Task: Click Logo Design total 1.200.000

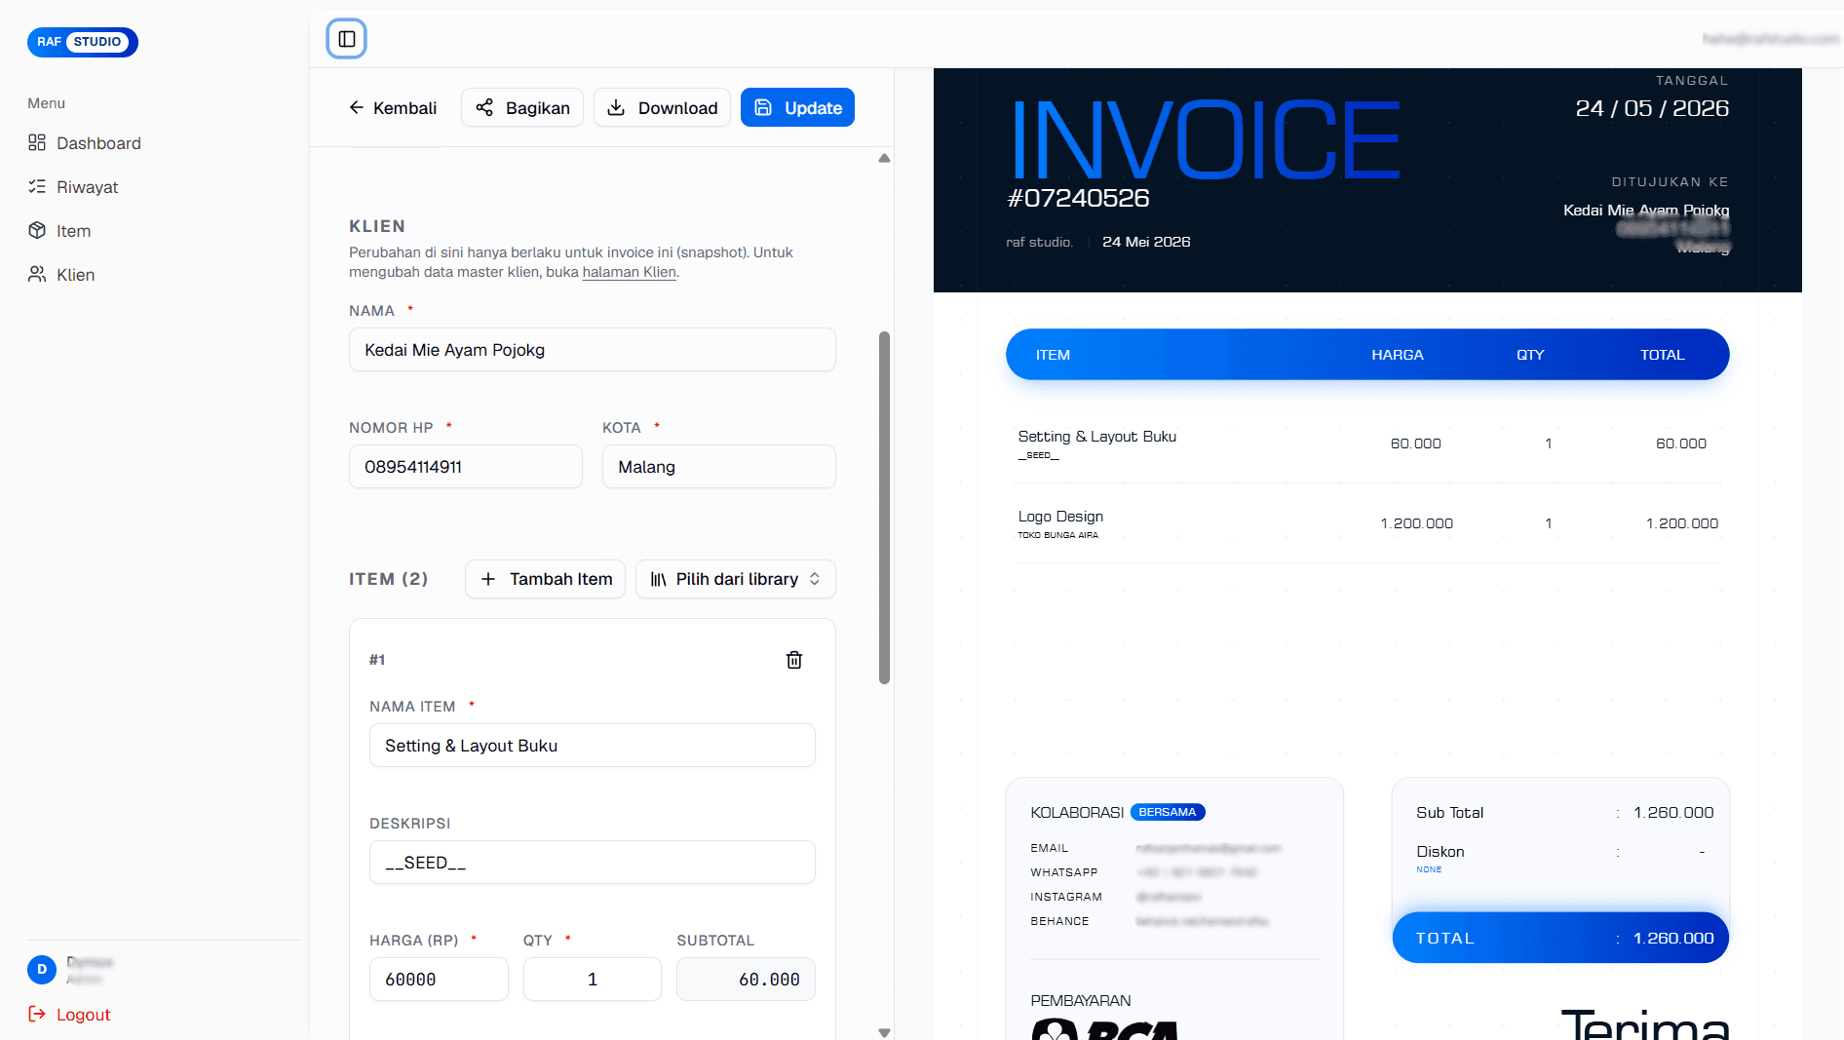Action: tap(1681, 523)
